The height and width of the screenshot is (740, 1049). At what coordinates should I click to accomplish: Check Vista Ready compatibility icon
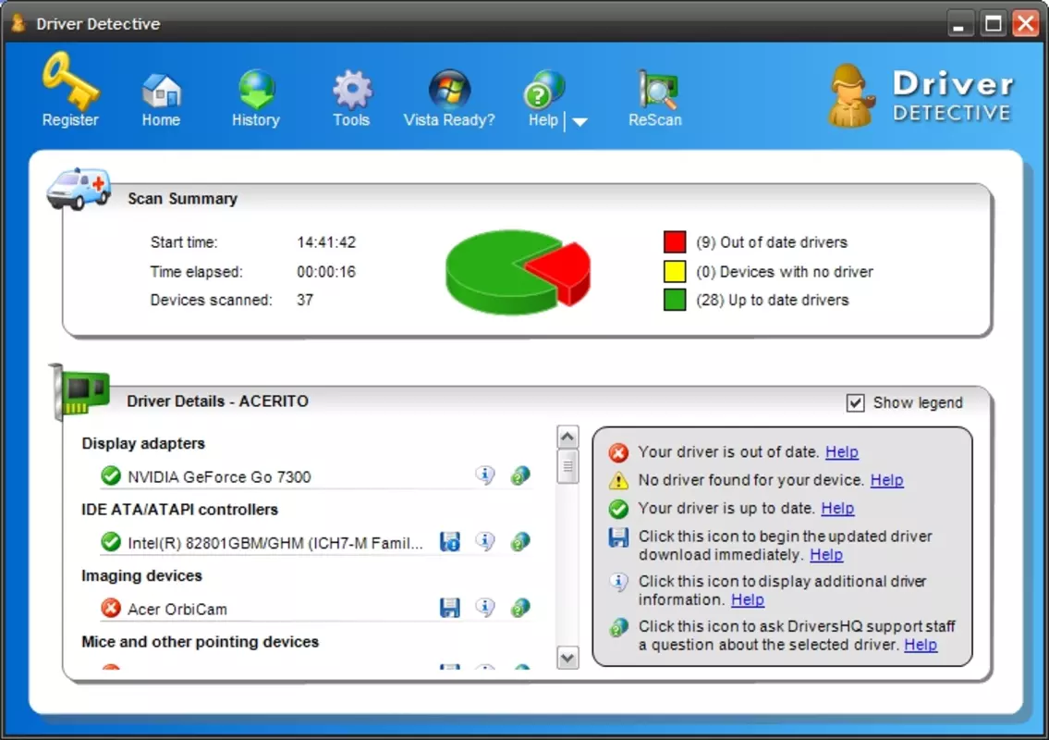click(449, 89)
